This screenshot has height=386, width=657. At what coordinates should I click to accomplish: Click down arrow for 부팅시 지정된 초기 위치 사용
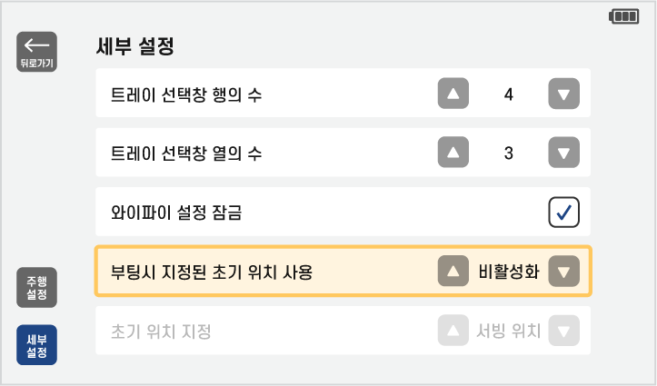click(x=564, y=271)
